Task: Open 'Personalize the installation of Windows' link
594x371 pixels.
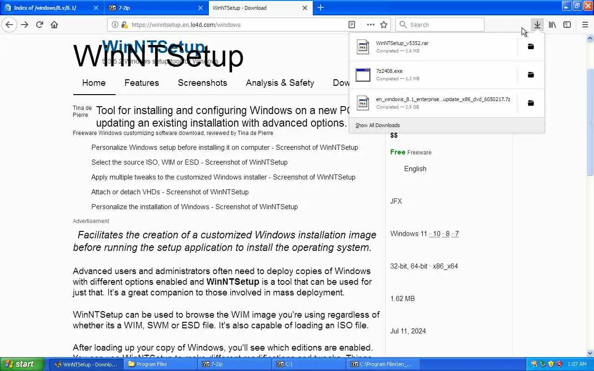Action: point(194,207)
